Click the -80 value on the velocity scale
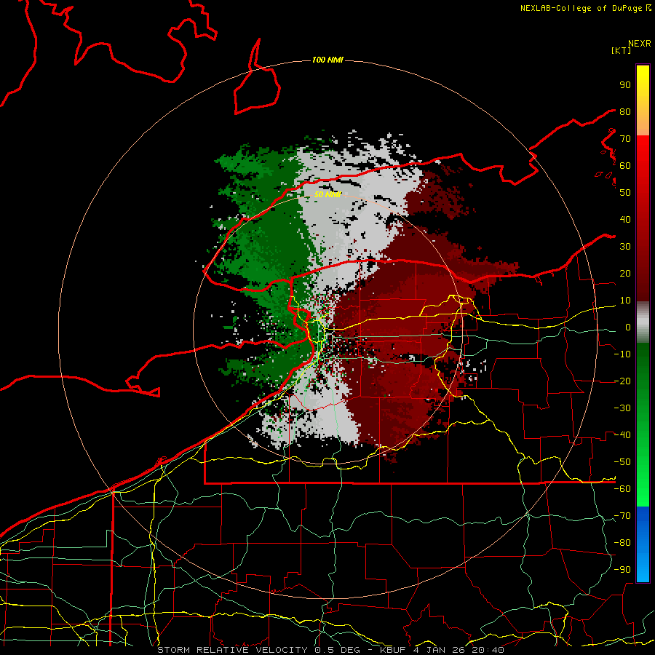 (622, 543)
